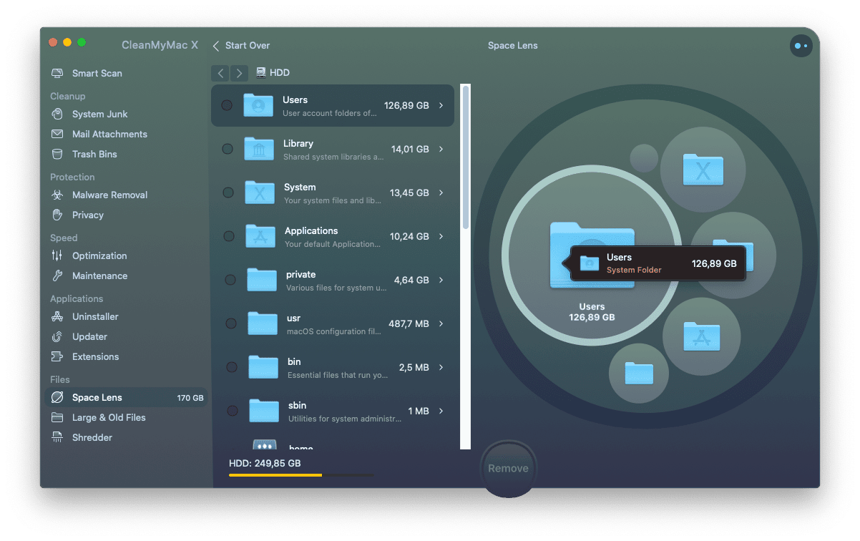The width and height of the screenshot is (860, 541).
Task: Click the System folder icon in list
Action: (260, 192)
